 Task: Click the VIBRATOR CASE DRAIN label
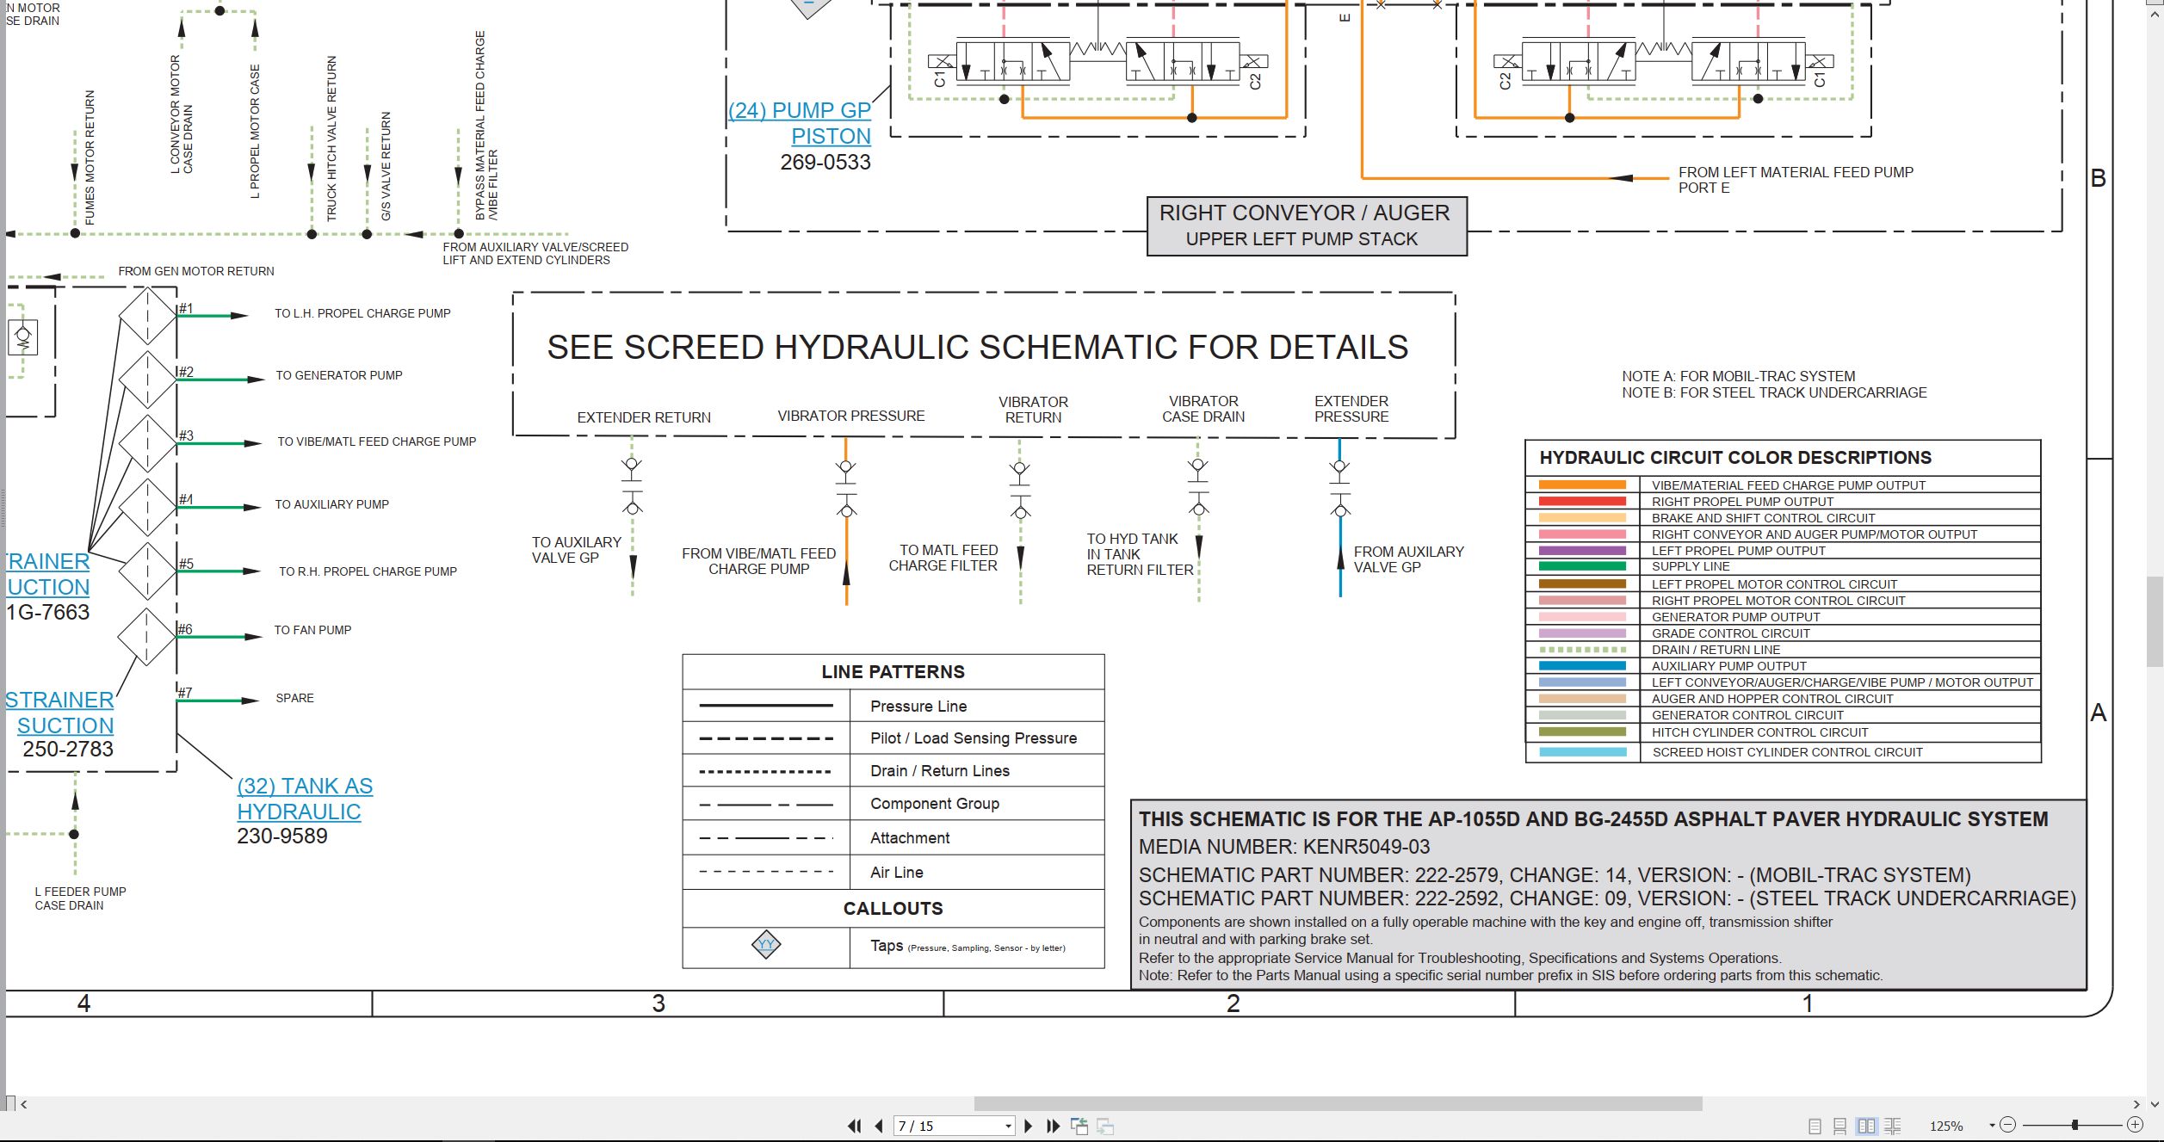pos(1203,409)
